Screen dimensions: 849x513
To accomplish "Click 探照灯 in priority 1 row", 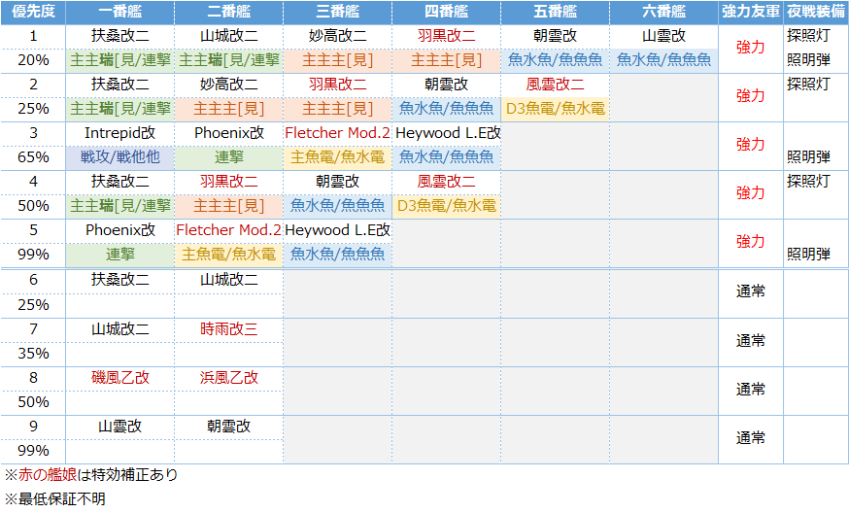I will click(808, 36).
